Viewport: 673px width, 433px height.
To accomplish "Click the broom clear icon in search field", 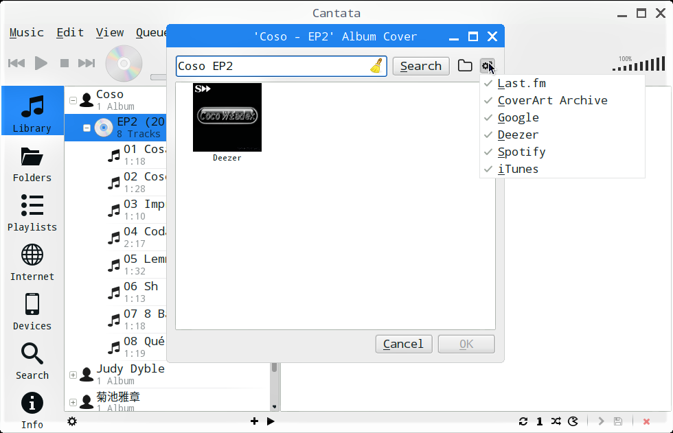I will [376, 66].
